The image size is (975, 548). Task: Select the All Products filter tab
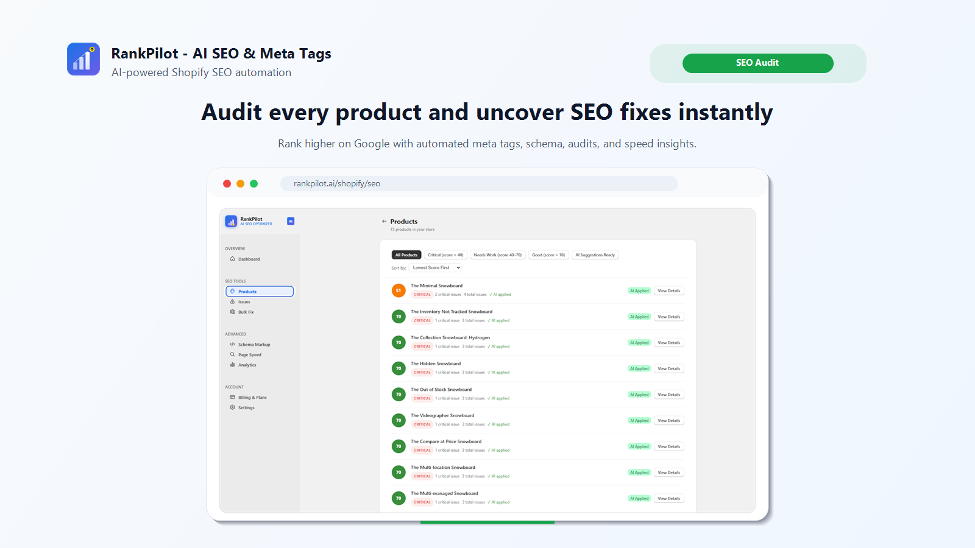[406, 255]
